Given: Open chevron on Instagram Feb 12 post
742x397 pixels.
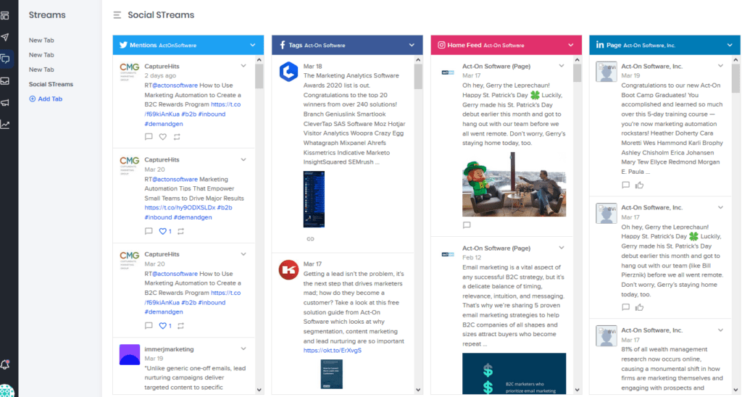Looking at the screenshot, I should coord(562,248).
